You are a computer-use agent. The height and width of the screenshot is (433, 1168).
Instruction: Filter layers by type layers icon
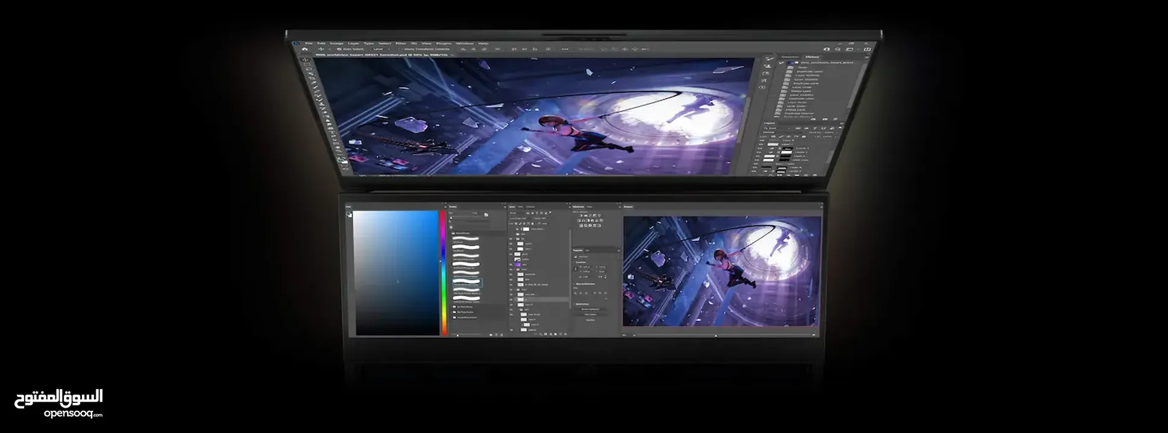(x=537, y=213)
